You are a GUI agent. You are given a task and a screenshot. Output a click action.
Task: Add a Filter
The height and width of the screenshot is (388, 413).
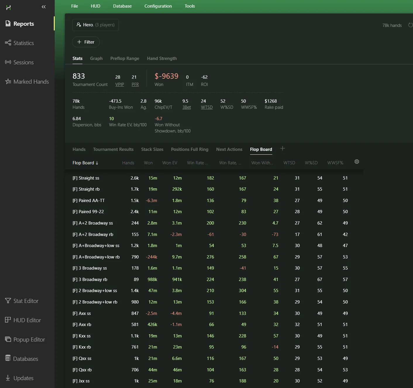click(86, 42)
